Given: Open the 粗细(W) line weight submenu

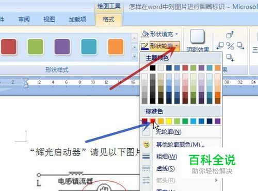Looking at the screenshot, I should (x=181, y=157).
